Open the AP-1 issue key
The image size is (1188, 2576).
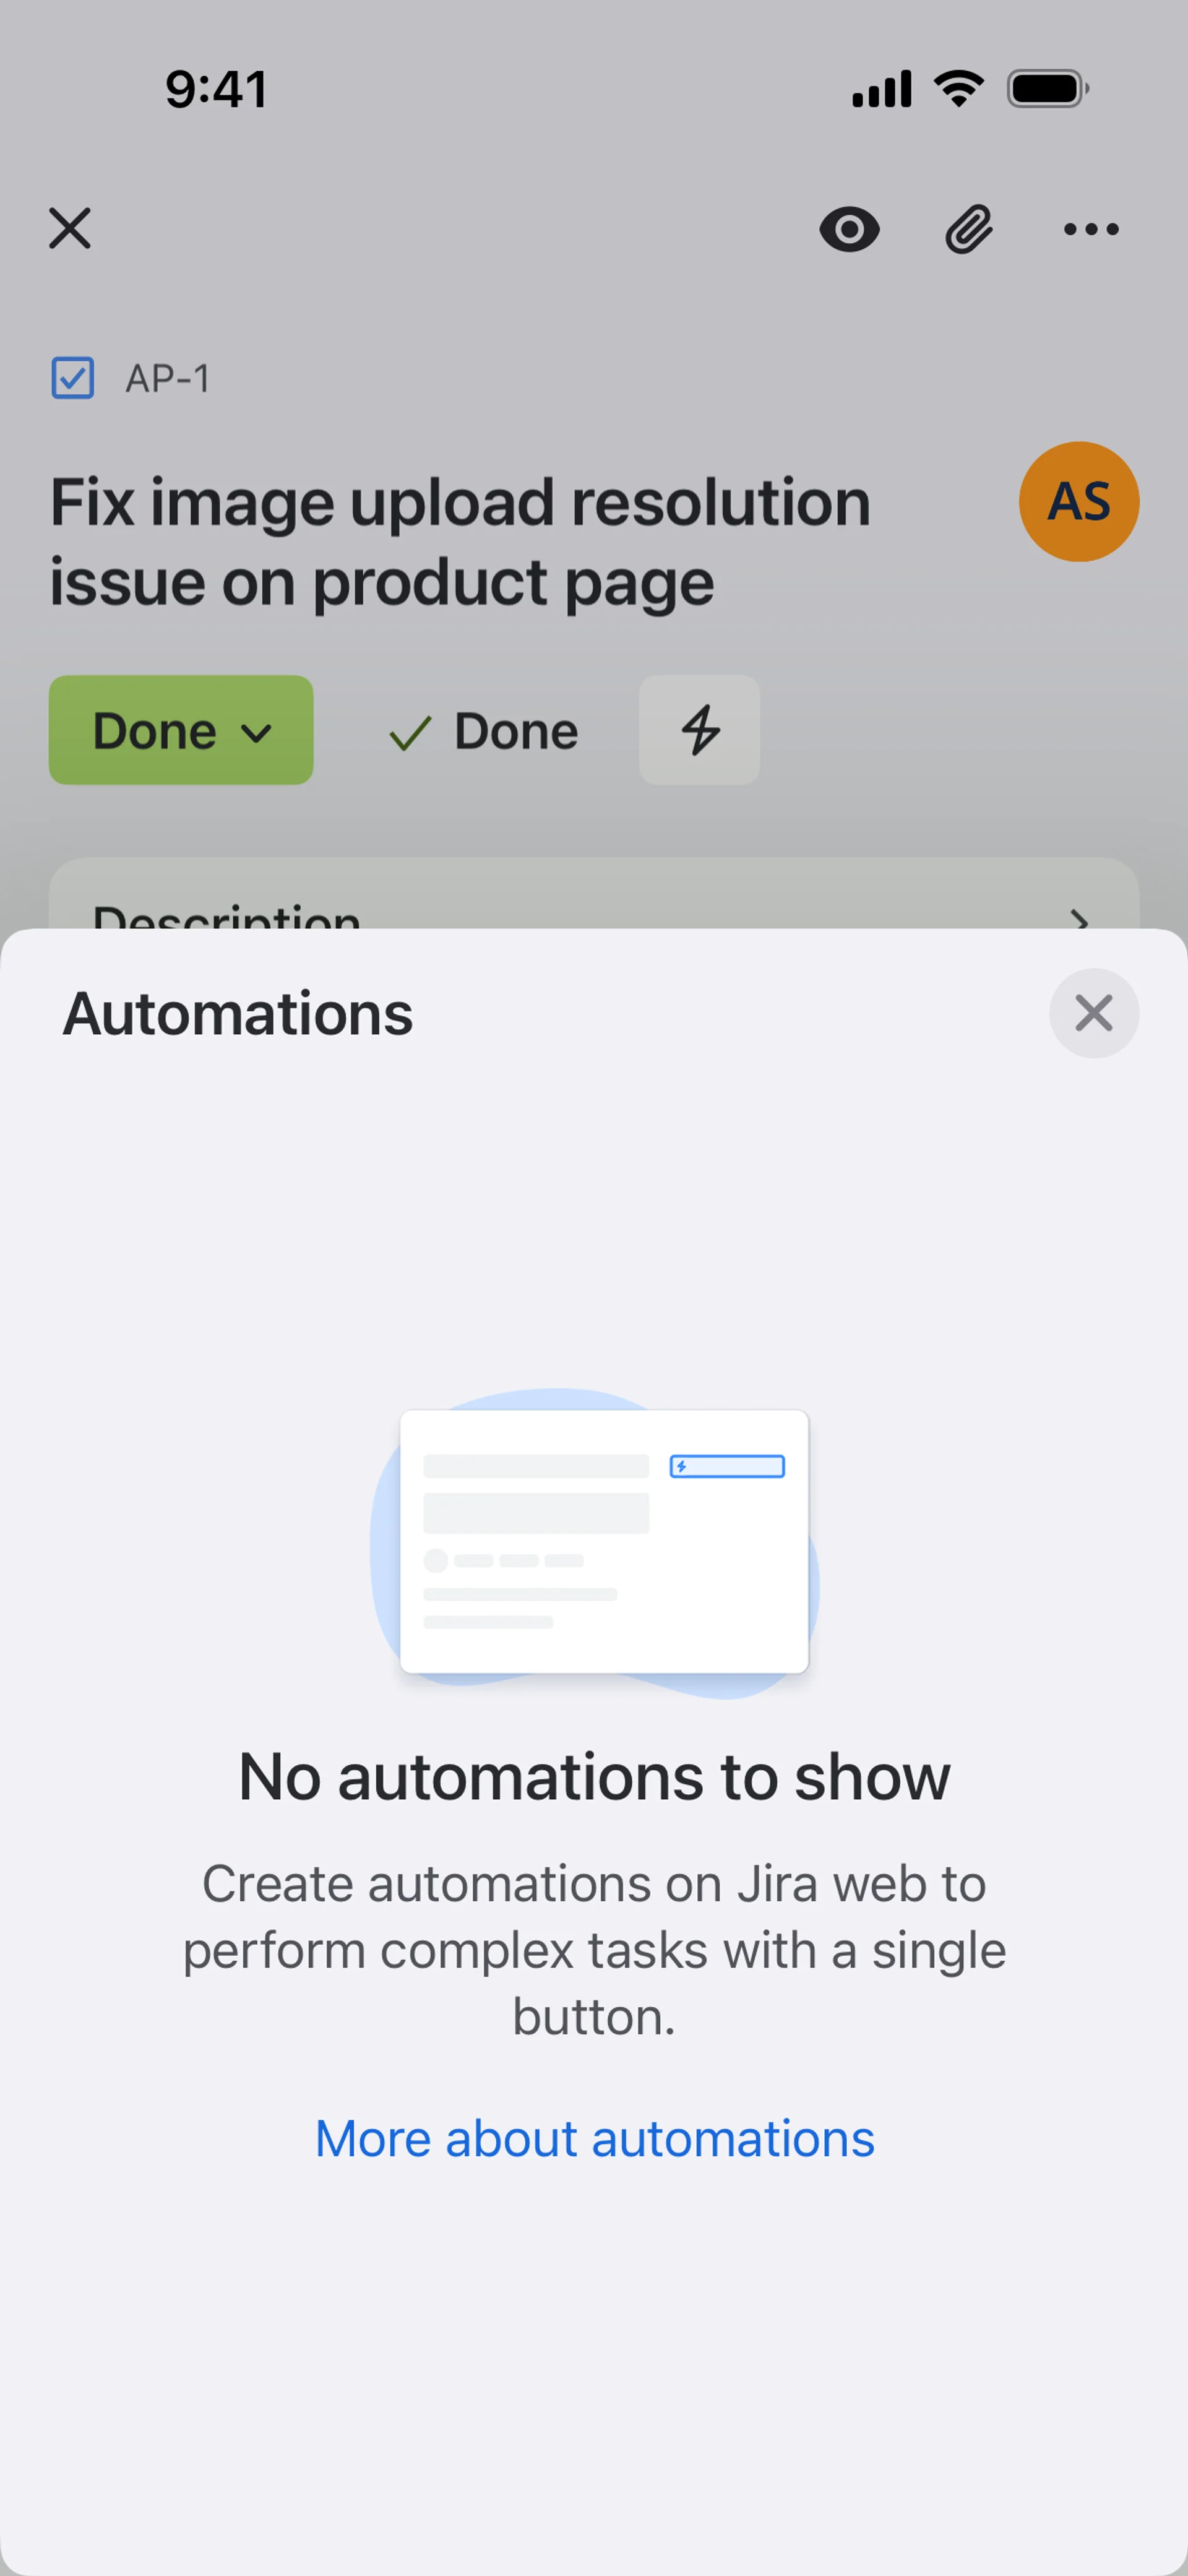(168, 379)
